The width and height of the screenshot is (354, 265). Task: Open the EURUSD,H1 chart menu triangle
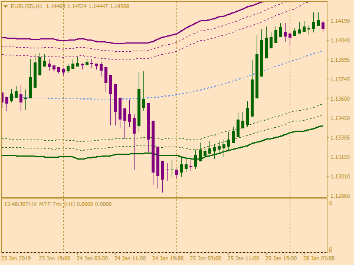point(6,6)
